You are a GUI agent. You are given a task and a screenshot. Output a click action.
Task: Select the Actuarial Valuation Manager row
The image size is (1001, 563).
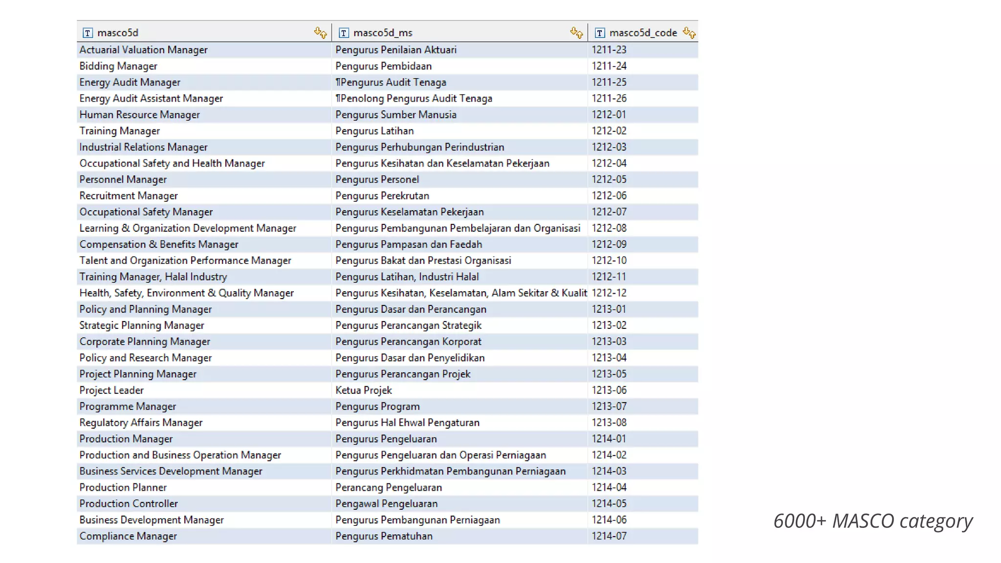(x=144, y=50)
